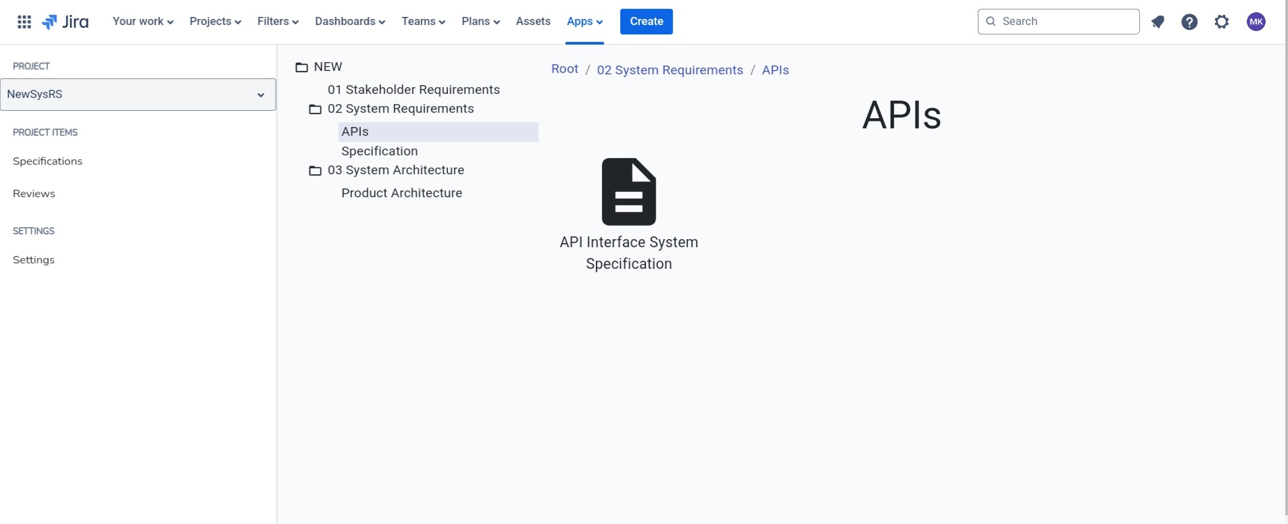
Task: Select Product Architecture in the tree
Action: [x=402, y=193]
